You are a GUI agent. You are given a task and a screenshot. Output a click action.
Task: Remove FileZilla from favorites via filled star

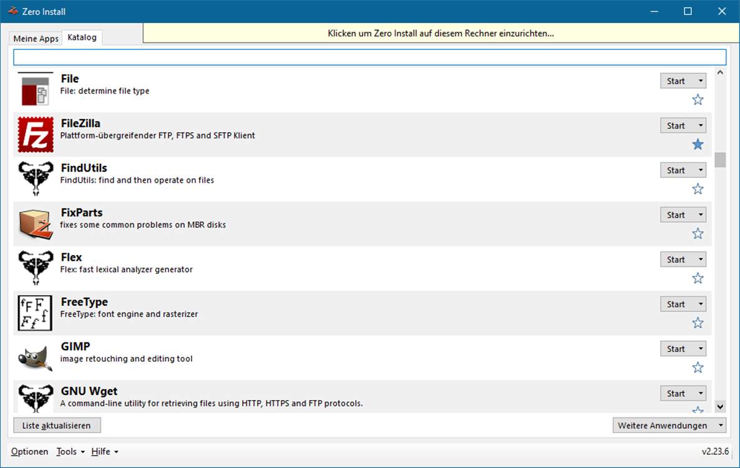tap(698, 144)
